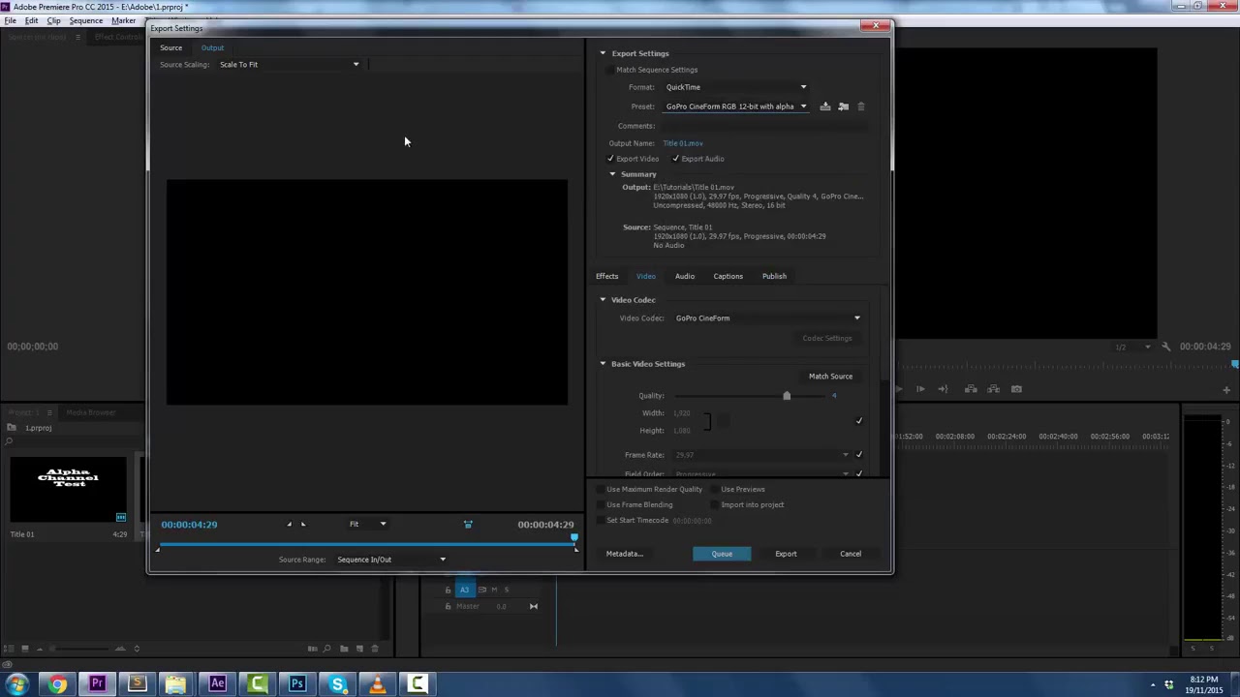Open the Audio tab in export settings
Viewport: 1240px width, 697px height.
[x=685, y=277]
